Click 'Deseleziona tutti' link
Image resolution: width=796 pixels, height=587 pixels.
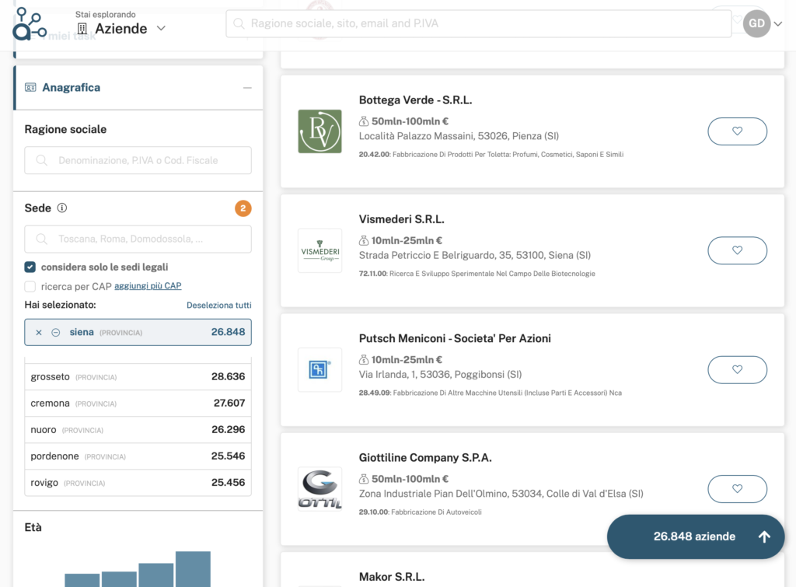(x=218, y=306)
